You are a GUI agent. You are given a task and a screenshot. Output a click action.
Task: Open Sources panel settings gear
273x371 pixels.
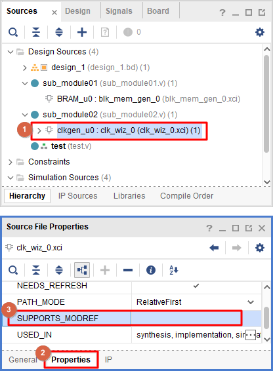click(260, 32)
